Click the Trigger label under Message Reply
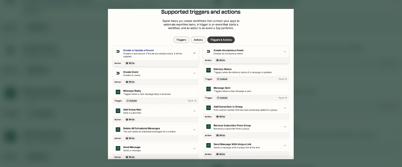The width and height of the screenshot is (402, 167). click(x=118, y=101)
